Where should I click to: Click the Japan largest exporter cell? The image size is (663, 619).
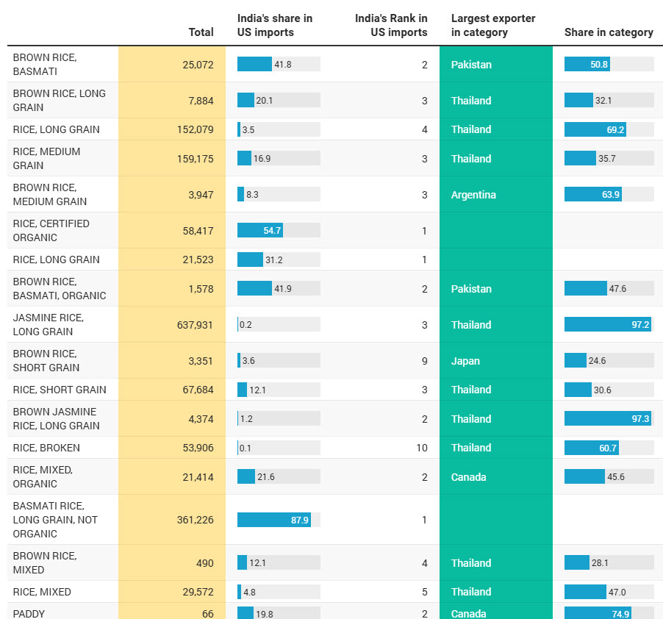click(x=465, y=361)
